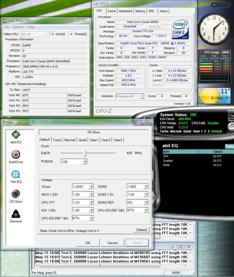Viewport: 234px width, 277px height.
Task: Switch to the Mainboard tab in CPU-Z
Action: click(126, 11)
